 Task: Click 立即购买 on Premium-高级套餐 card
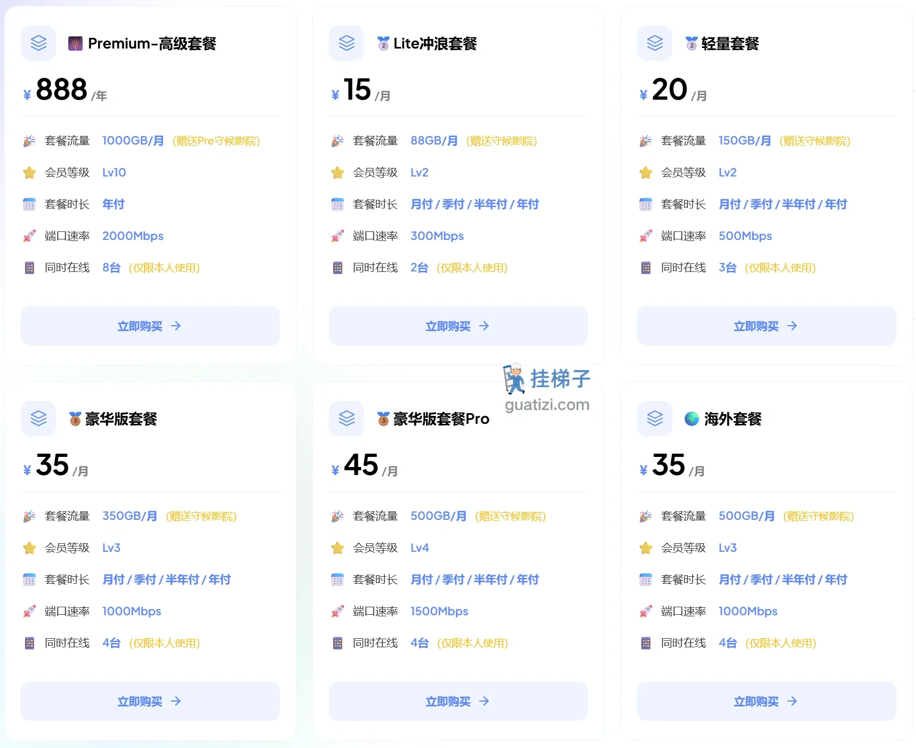pos(150,326)
